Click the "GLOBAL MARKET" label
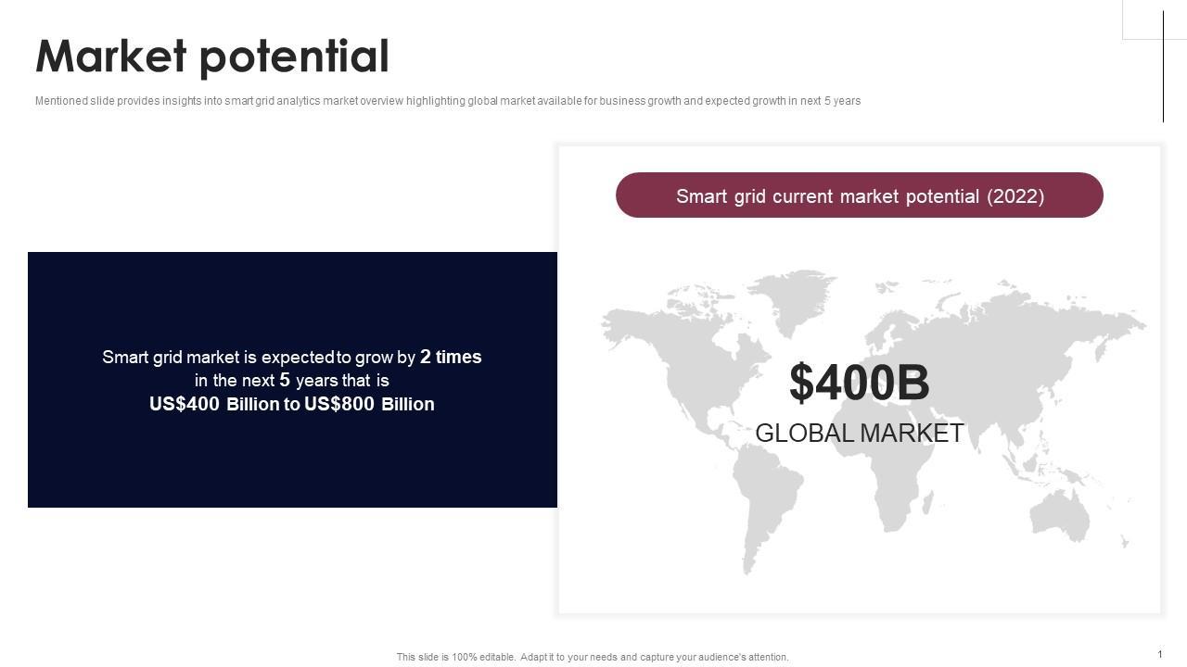 point(859,433)
